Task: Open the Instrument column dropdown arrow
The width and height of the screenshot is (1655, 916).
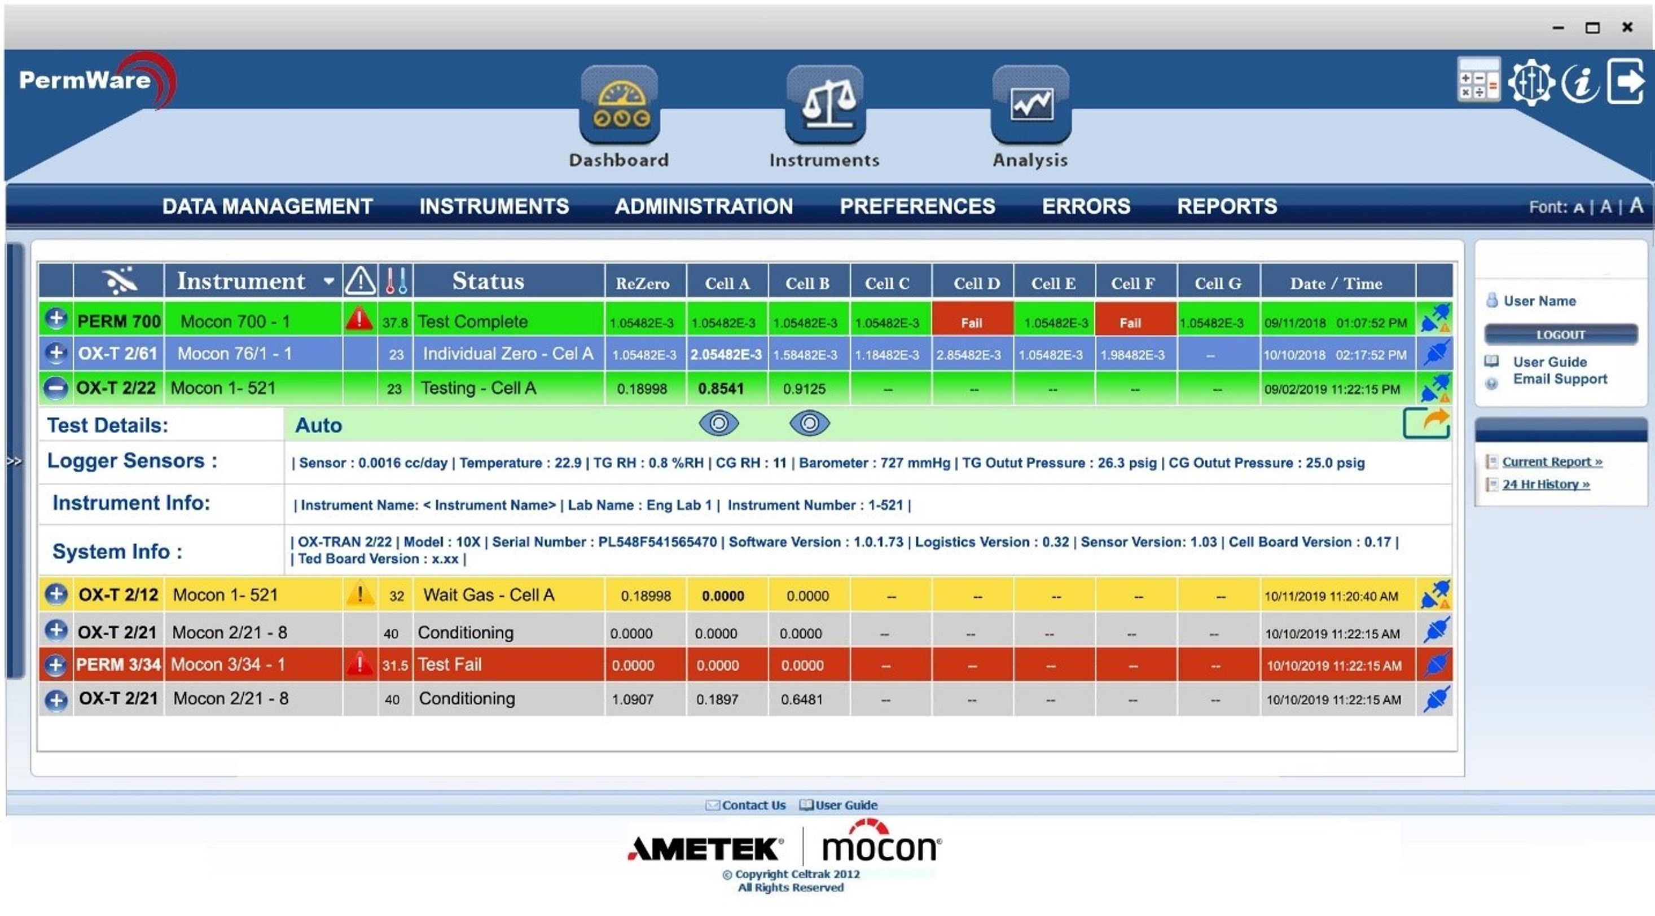Action: click(329, 281)
